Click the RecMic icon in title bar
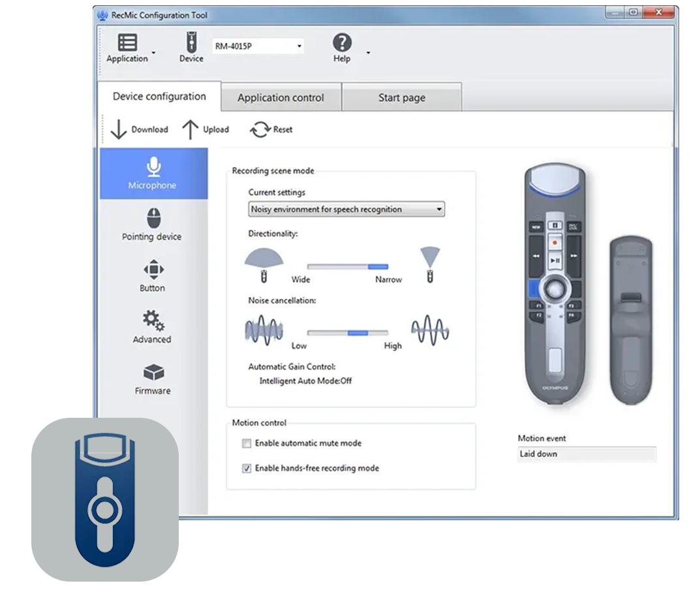The height and width of the screenshot is (596, 689). (103, 16)
